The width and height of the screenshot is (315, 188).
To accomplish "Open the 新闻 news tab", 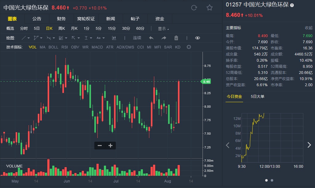I will tap(111, 19).
